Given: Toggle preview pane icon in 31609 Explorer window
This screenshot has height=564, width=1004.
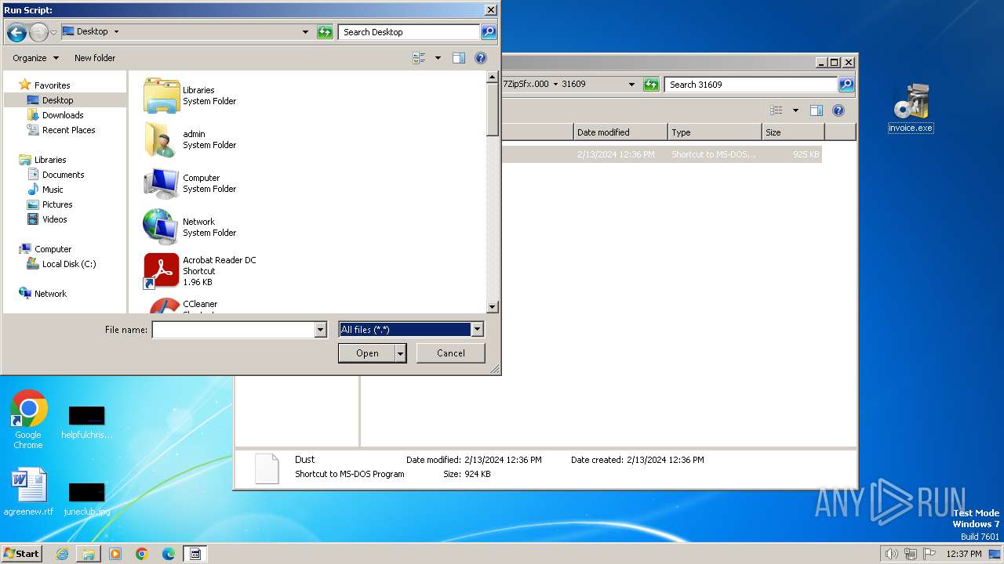Looking at the screenshot, I should tap(817, 110).
